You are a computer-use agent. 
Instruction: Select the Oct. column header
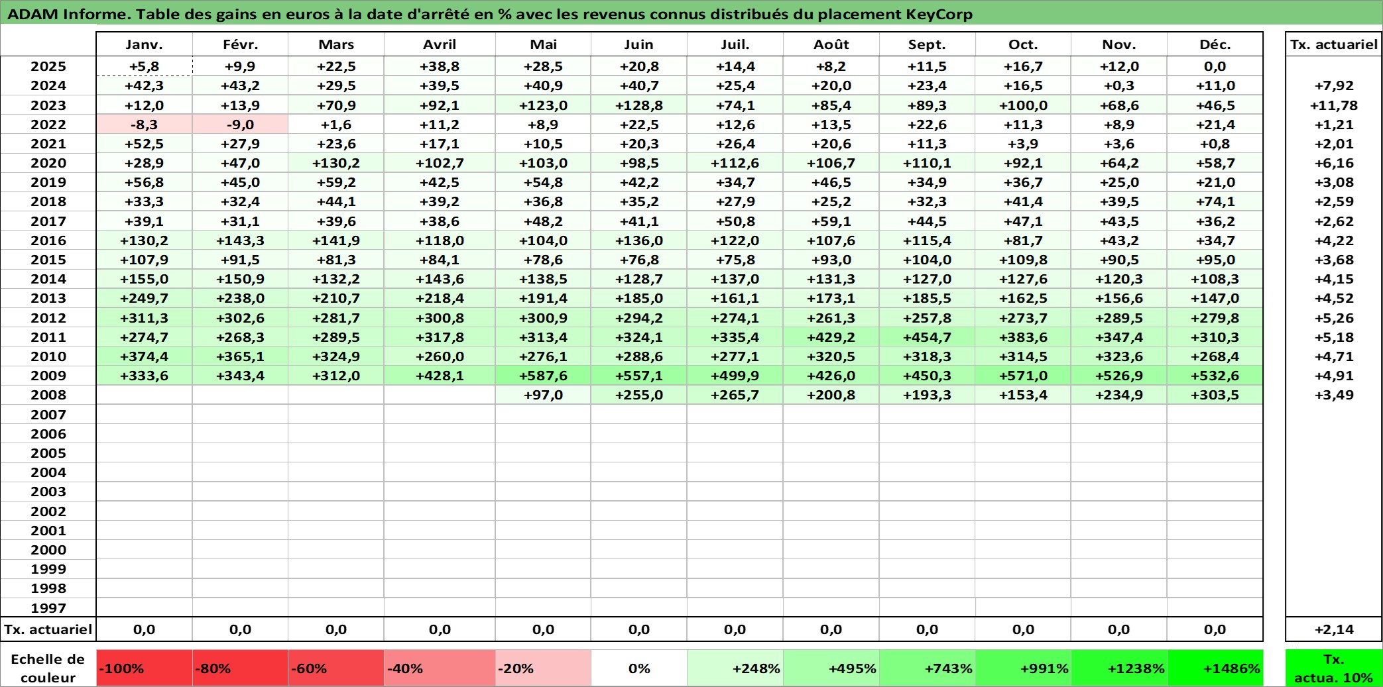click(x=1023, y=44)
